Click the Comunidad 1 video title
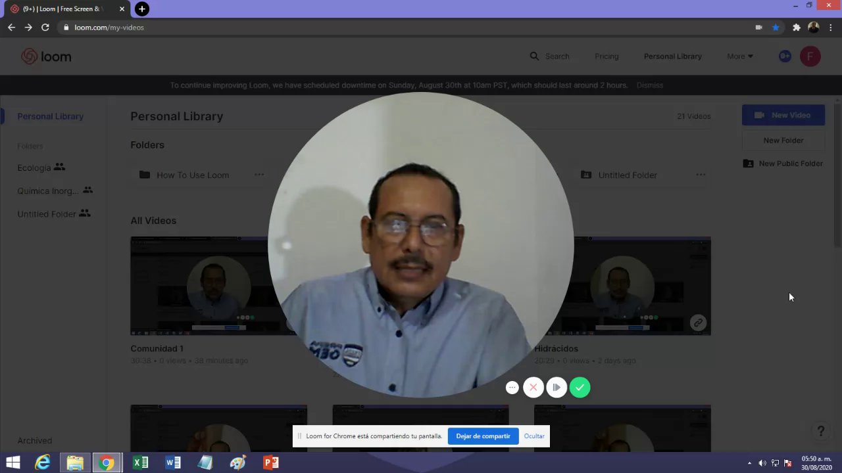The width and height of the screenshot is (842, 473). (157, 349)
